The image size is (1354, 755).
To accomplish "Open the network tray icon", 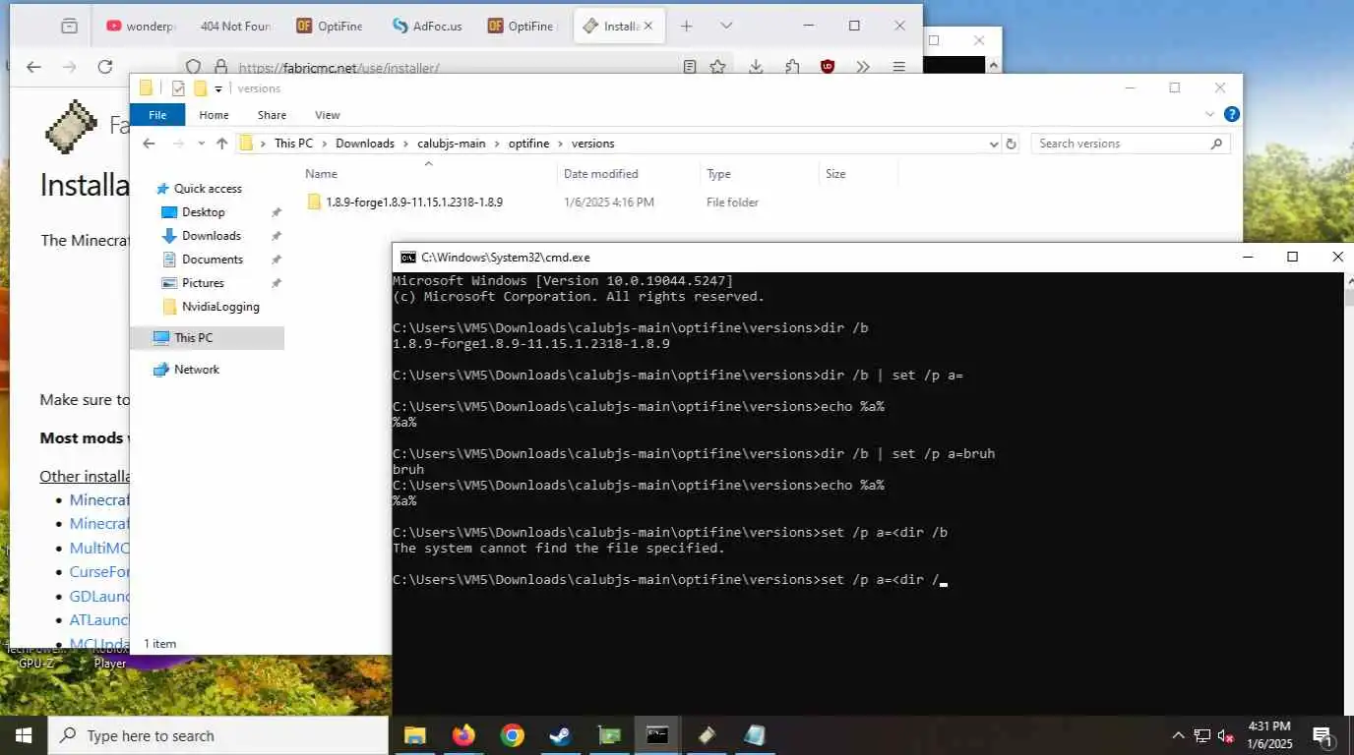I will click(1201, 735).
